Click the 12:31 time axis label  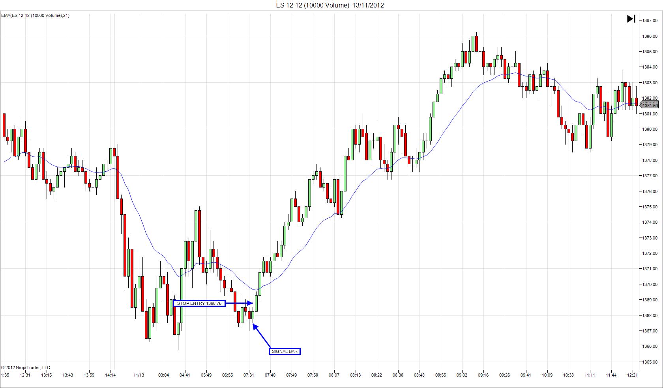(25, 375)
